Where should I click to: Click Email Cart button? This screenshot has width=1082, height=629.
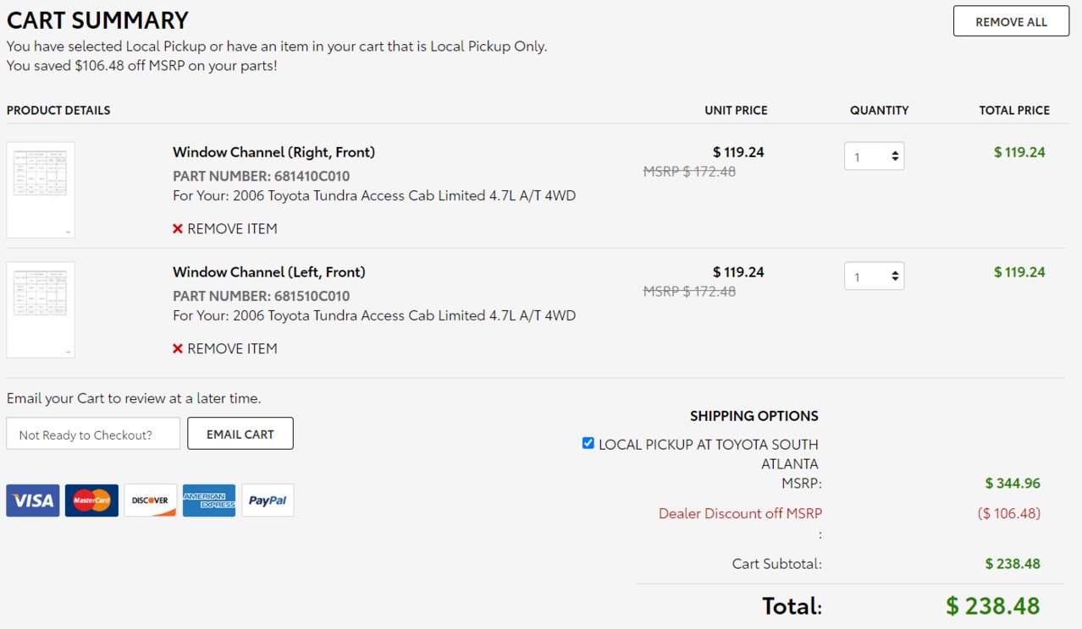pos(240,434)
